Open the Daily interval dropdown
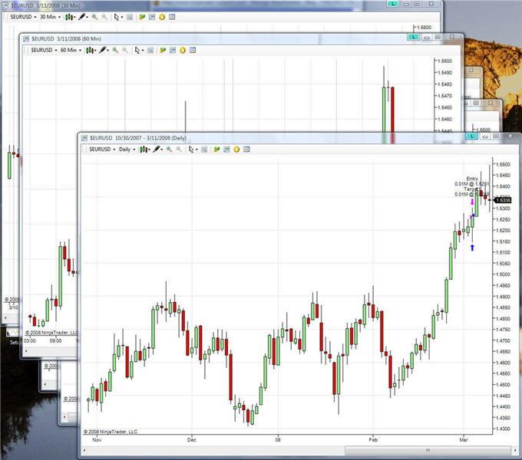The height and width of the screenshot is (460, 522). (x=127, y=149)
